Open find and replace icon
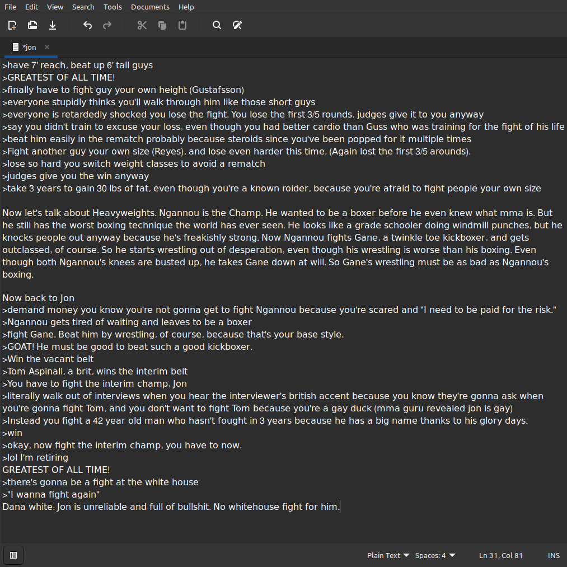 (x=237, y=25)
